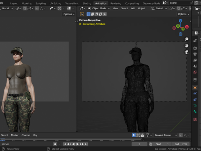Open the Render properties tab

195,48
